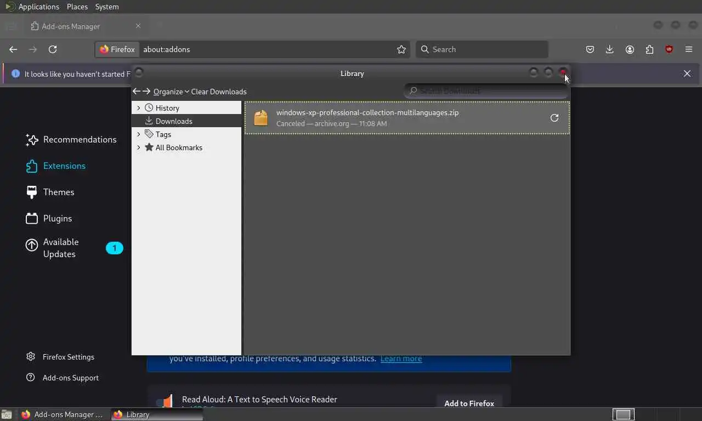Click the zip file icon in Downloads list
Viewport: 702px width, 421px height.
tap(261, 118)
